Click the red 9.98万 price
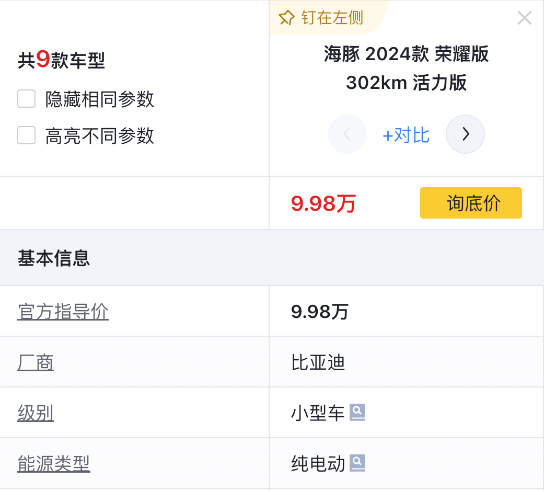The image size is (544, 491). tap(323, 203)
